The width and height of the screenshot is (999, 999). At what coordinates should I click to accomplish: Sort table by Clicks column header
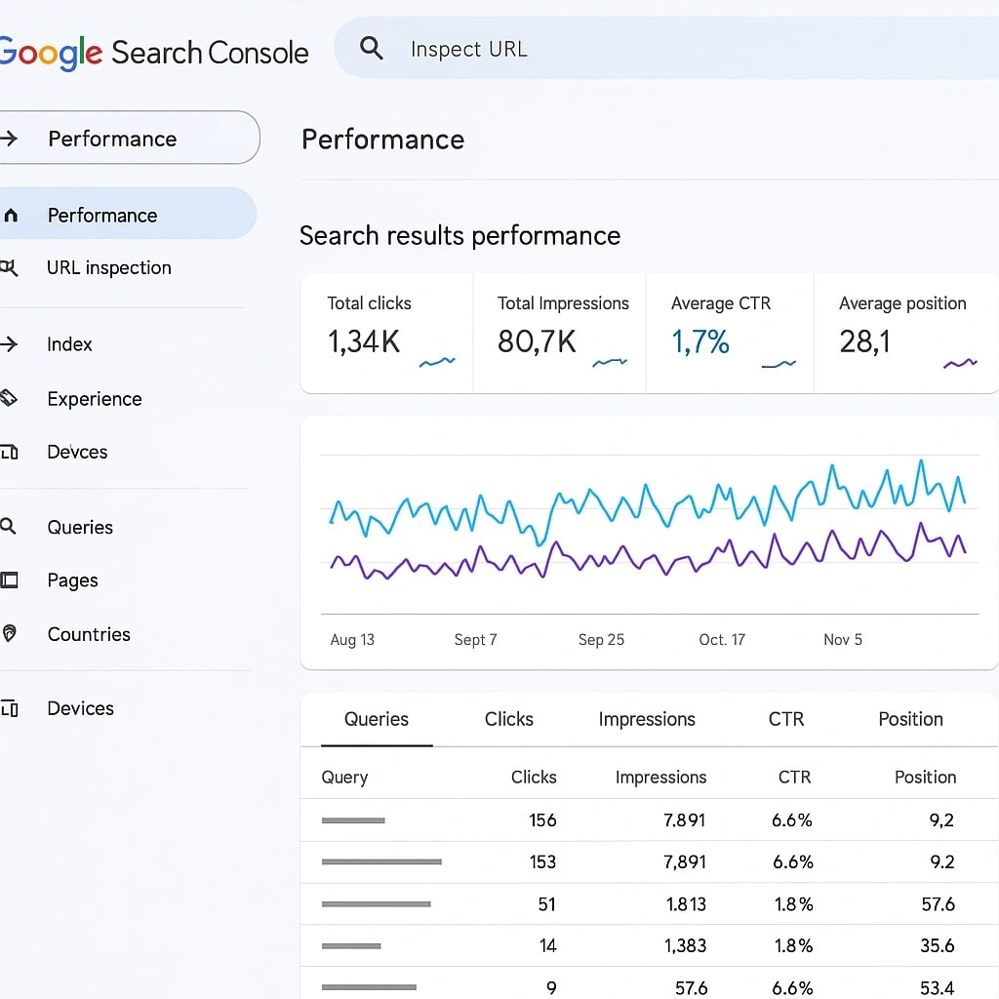534,777
